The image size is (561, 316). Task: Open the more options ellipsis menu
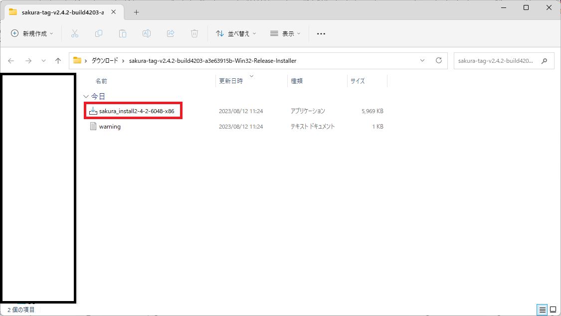[321, 33]
